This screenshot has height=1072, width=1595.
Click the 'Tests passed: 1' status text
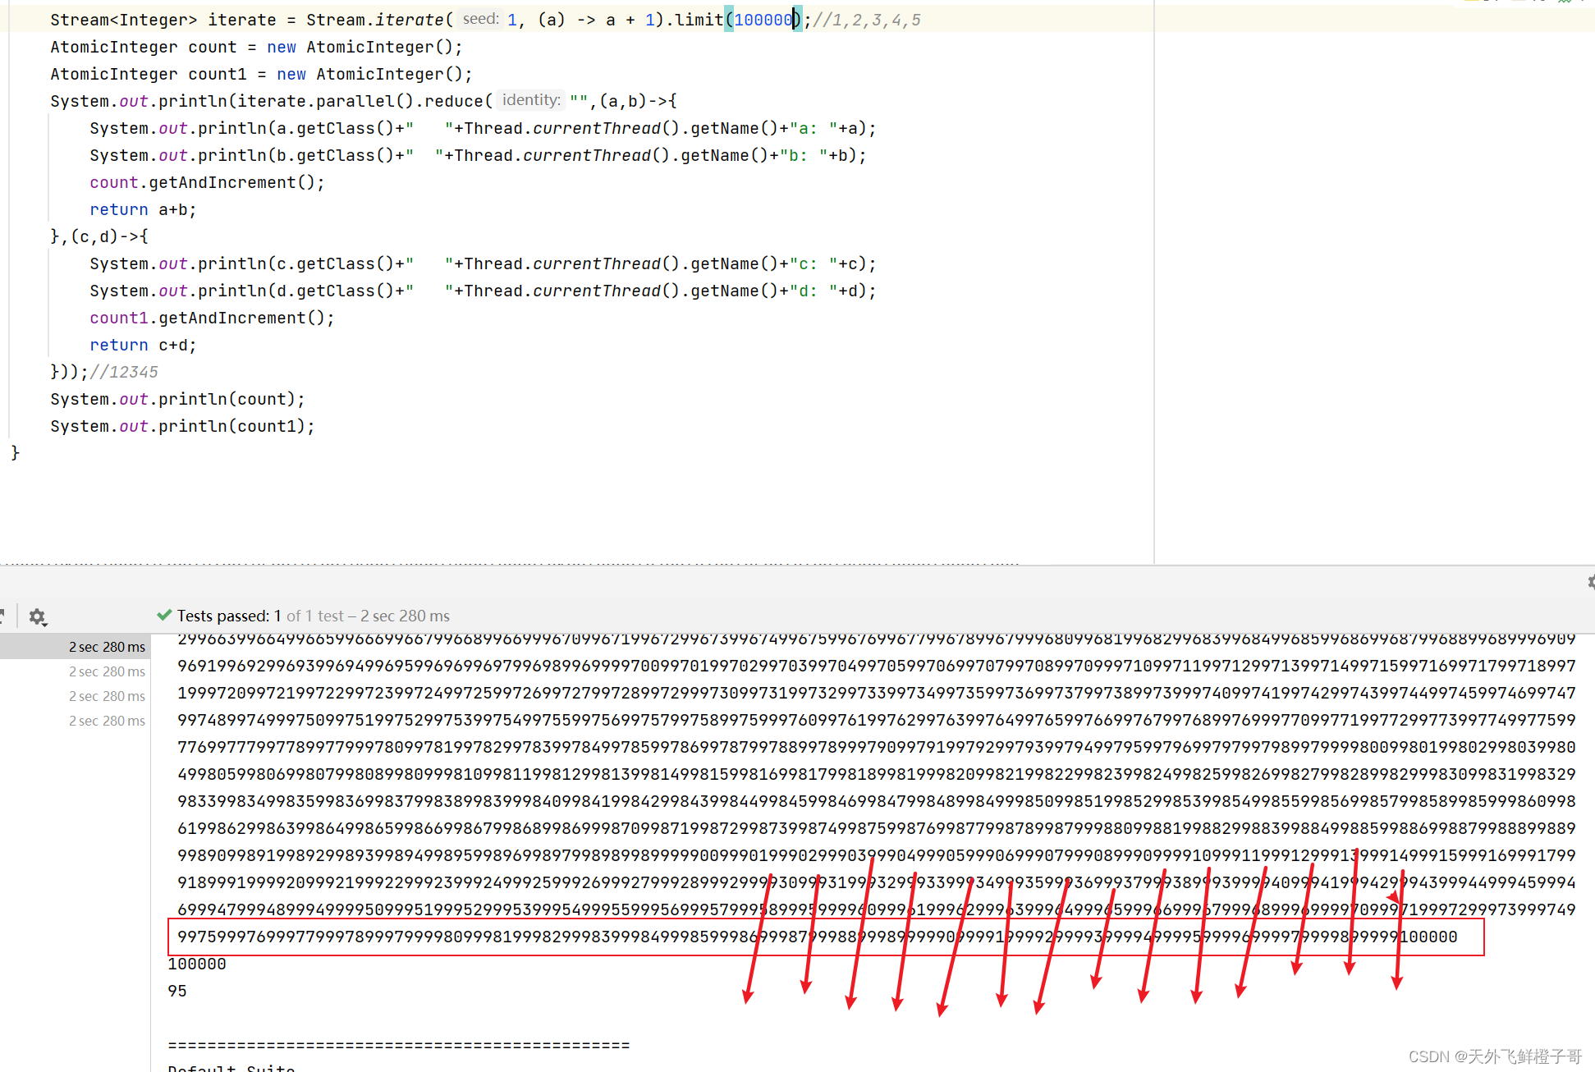pyautogui.click(x=229, y=616)
